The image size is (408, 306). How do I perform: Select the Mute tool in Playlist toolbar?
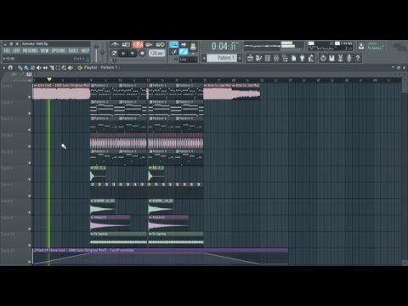39,68
